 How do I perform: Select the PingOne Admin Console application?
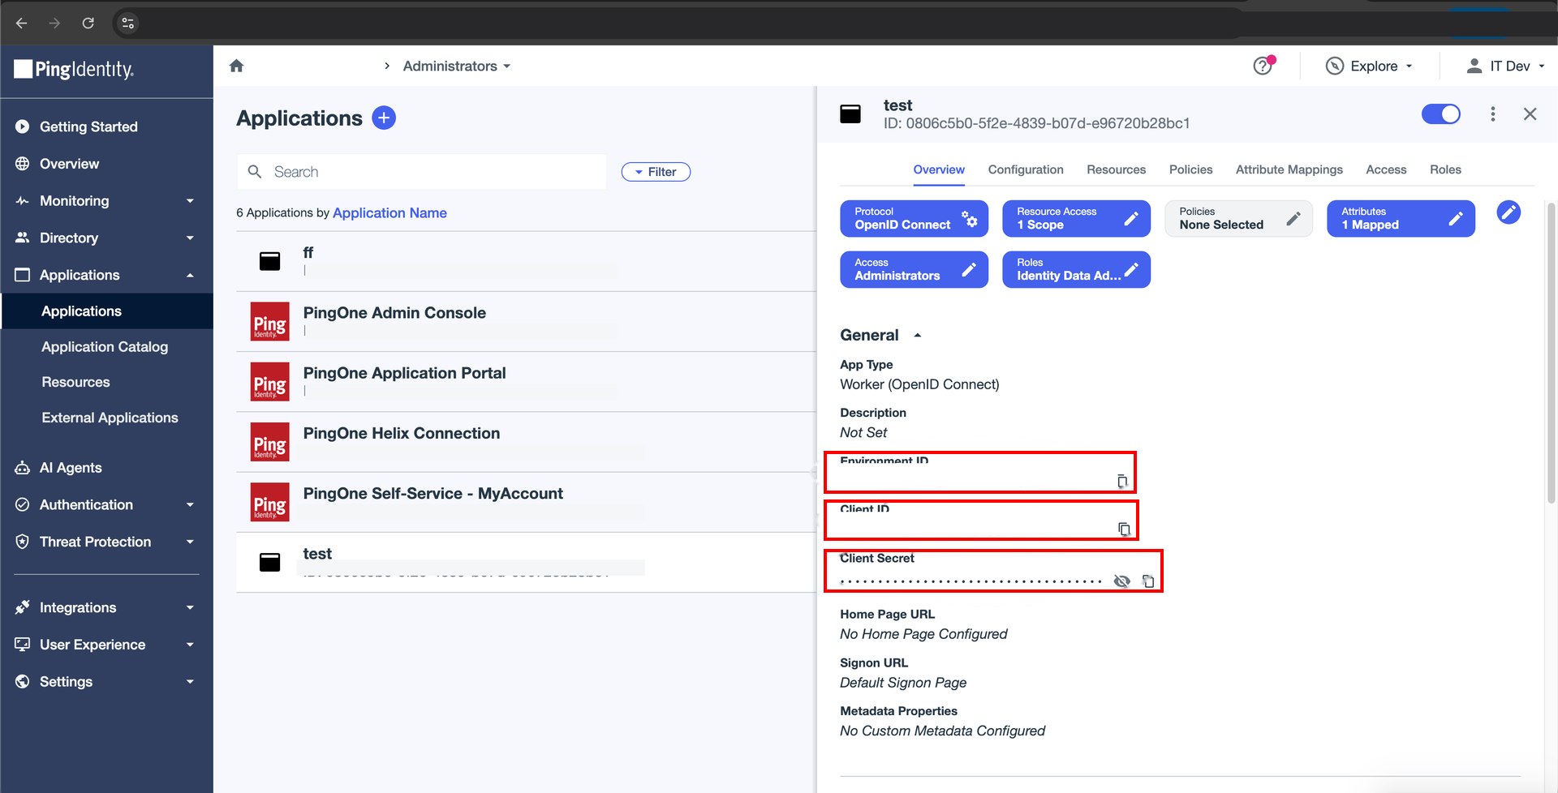[526, 322]
